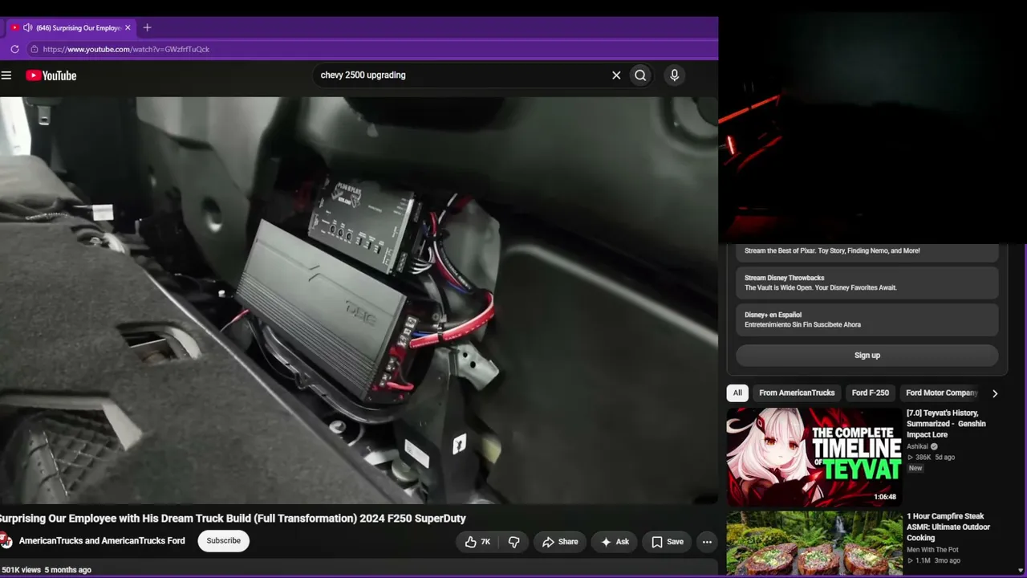The height and width of the screenshot is (578, 1027).
Task: Select the From AmericanTrucks filter chip
Action: tap(797, 393)
